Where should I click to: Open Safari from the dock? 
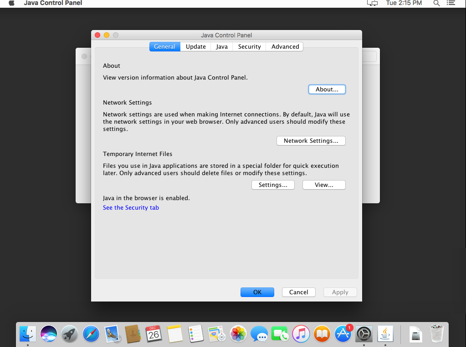91,334
